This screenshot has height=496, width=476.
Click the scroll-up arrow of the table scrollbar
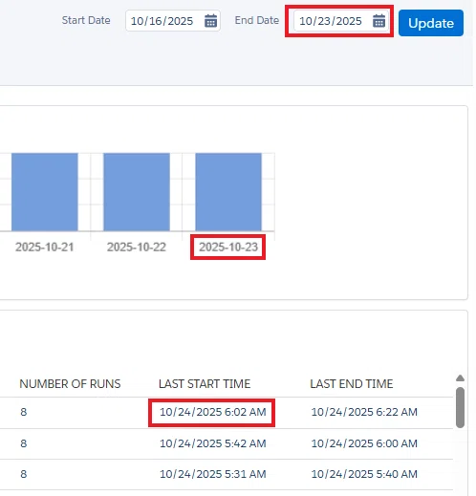tap(460, 378)
